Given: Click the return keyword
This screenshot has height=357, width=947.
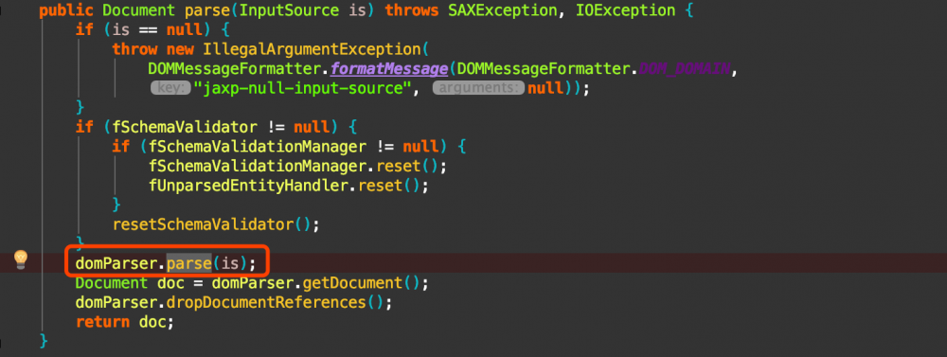Looking at the screenshot, I should [102, 322].
